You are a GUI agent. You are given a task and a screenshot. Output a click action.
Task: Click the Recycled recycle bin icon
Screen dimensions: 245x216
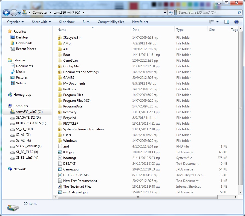click(60, 118)
